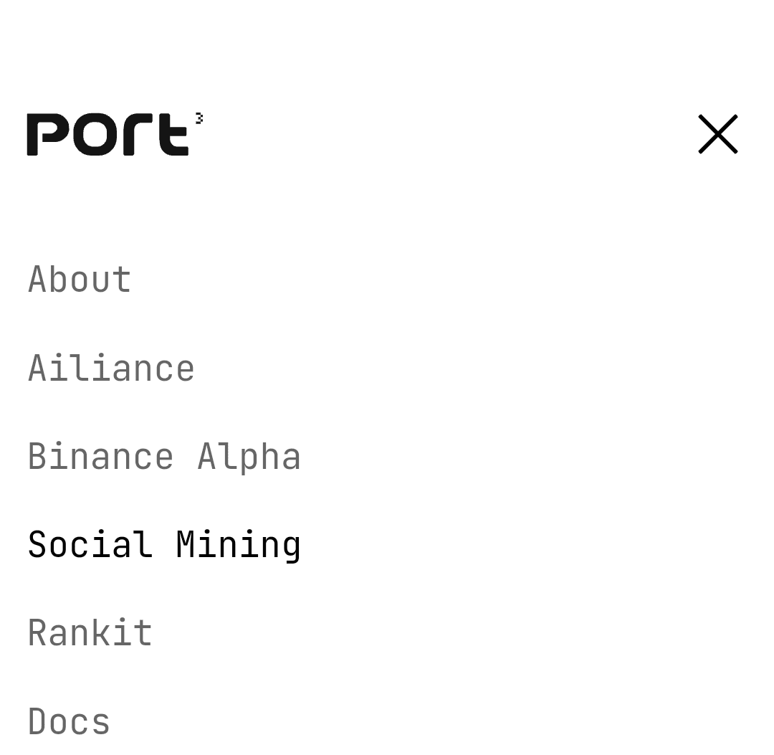Select the Binance Alpha menu item

(x=164, y=457)
